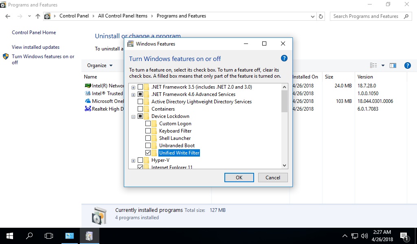Enable Active Directory Lightweight Directory Services checkbox
This screenshot has height=244, width=417.
pos(140,102)
